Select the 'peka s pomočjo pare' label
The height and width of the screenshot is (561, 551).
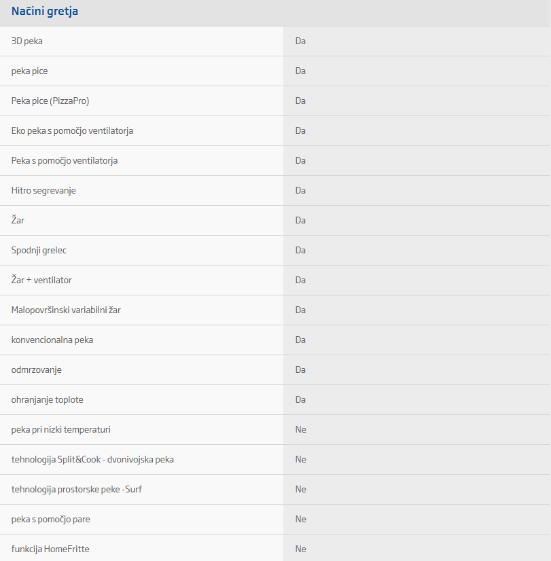coord(51,520)
